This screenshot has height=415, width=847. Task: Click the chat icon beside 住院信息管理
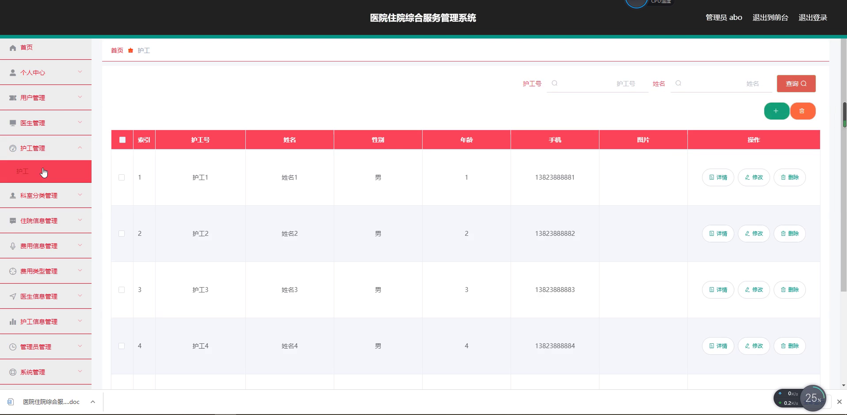13,221
